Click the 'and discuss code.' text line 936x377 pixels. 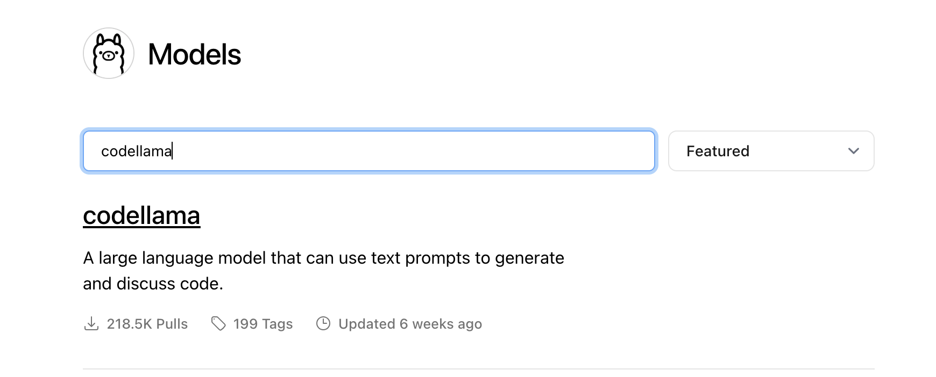153,284
